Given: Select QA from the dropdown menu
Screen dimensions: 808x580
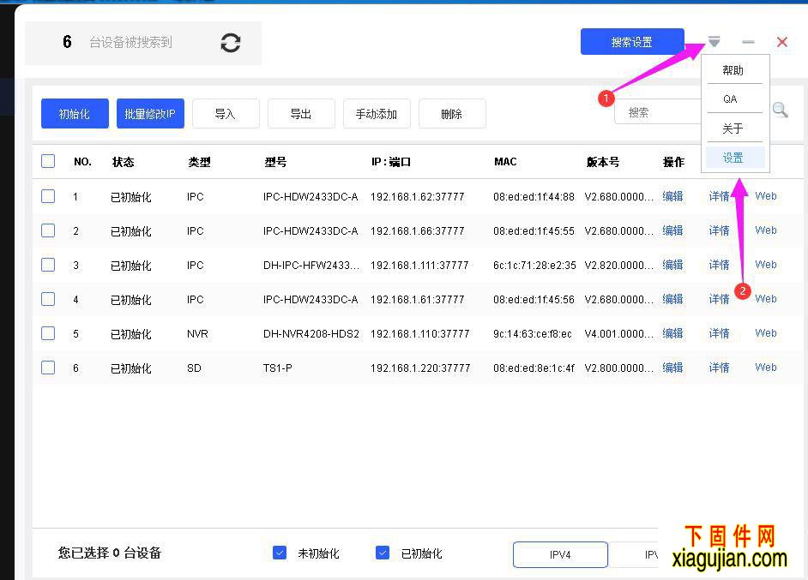Looking at the screenshot, I should click(x=731, y=99).
